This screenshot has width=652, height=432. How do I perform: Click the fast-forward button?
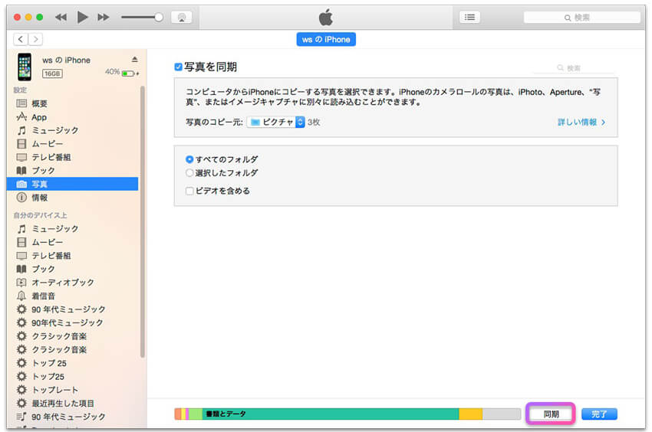[103, 17]
